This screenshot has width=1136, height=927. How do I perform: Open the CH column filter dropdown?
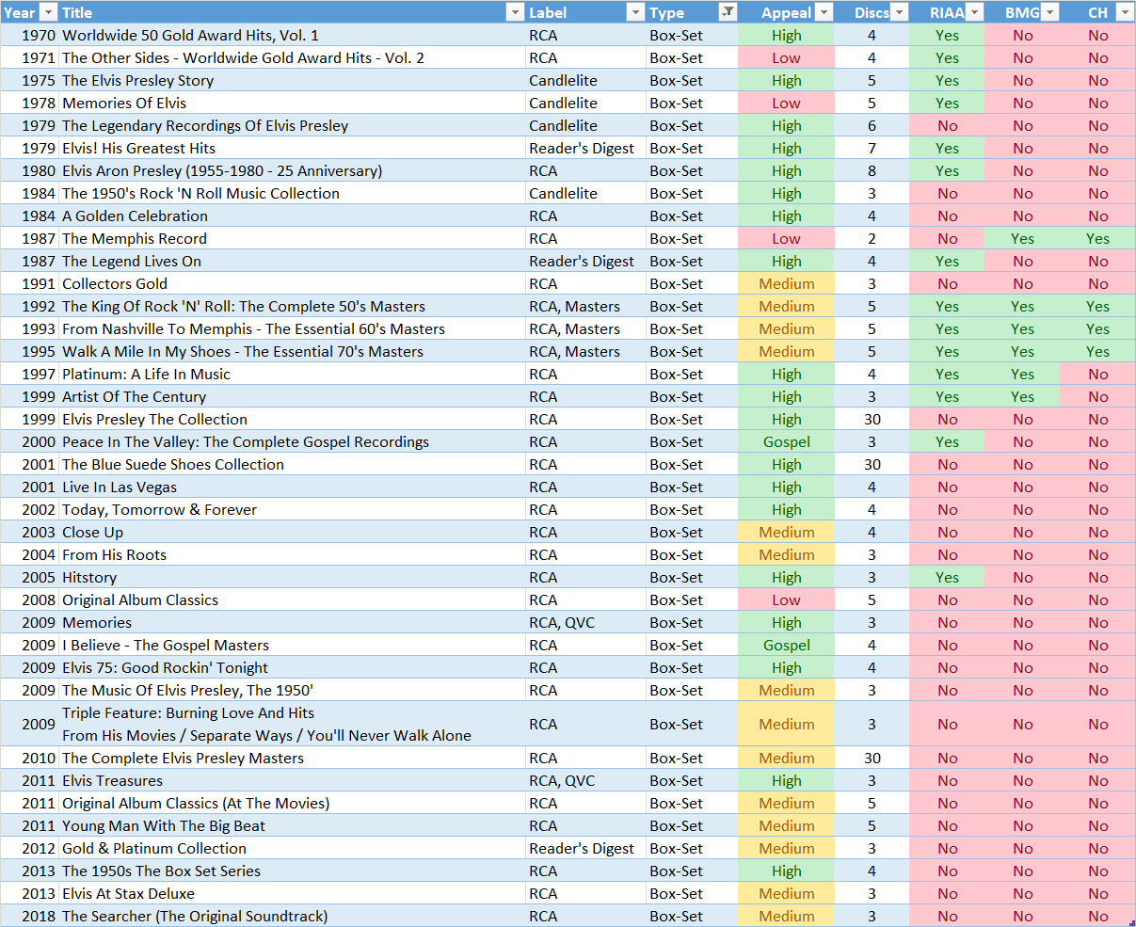click(x=1125, y=12)
